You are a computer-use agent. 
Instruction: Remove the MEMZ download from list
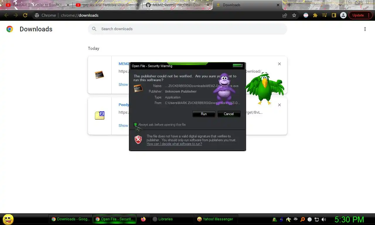[x=279, y=64]
